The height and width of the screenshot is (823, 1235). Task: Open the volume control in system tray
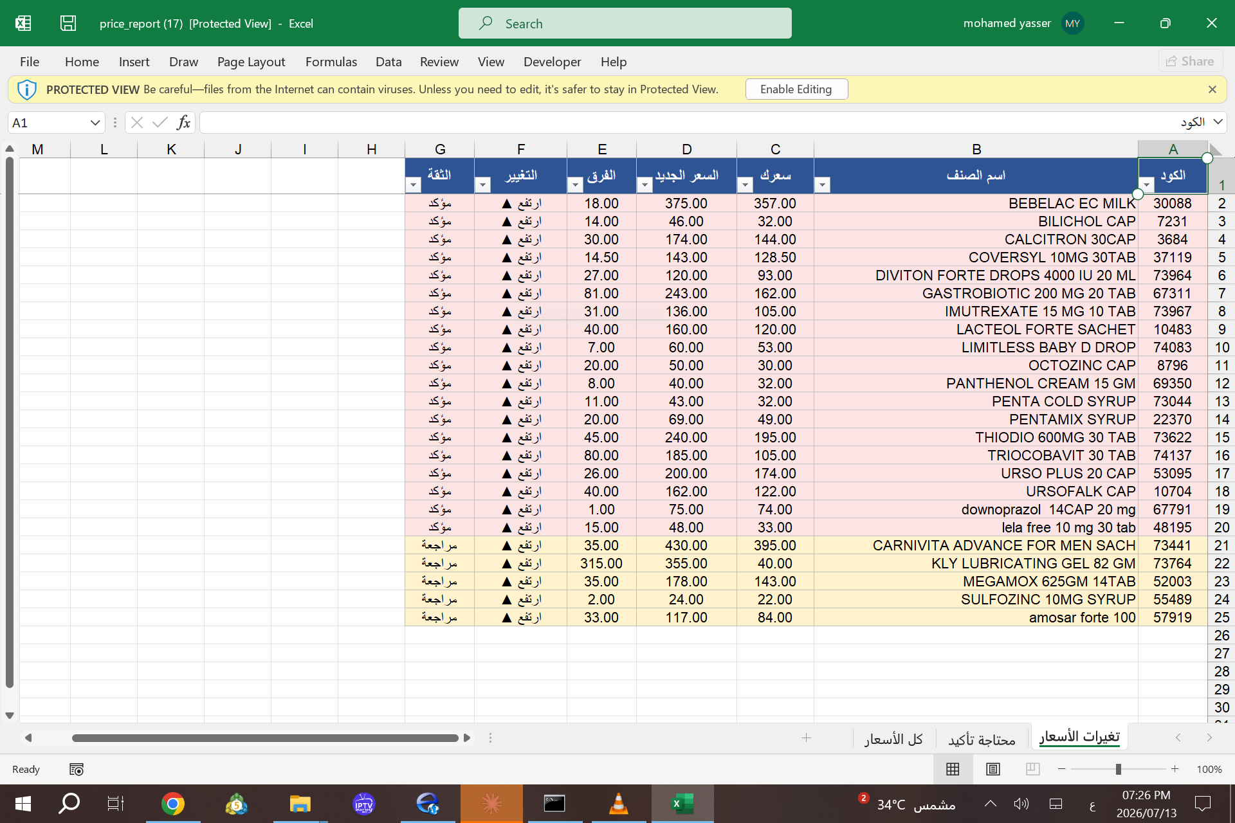(x=1021, y=804)
